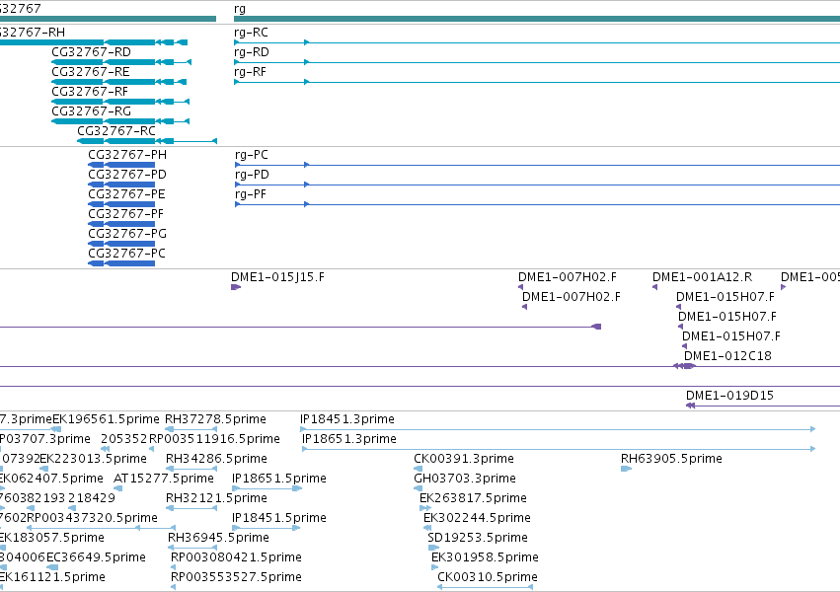Viewport: 840px width, 592px height.
Task: Click the DME1-015J15.F feature label
Action: click(x=277, y=277)
